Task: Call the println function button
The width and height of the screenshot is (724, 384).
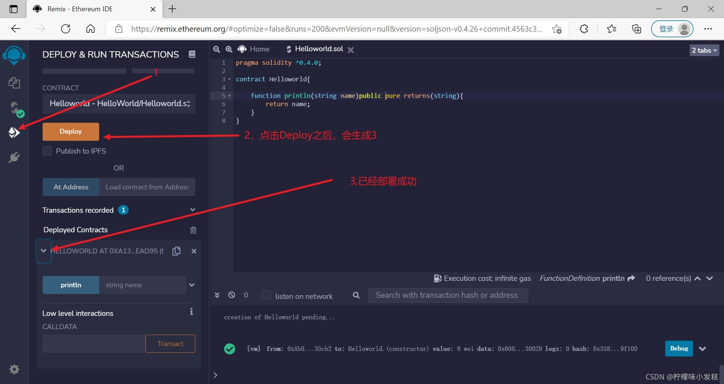Action: (71, 285)
